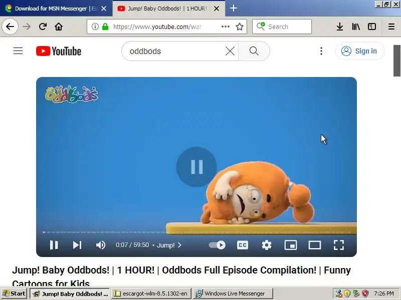View the secure connection padlock

105,26
